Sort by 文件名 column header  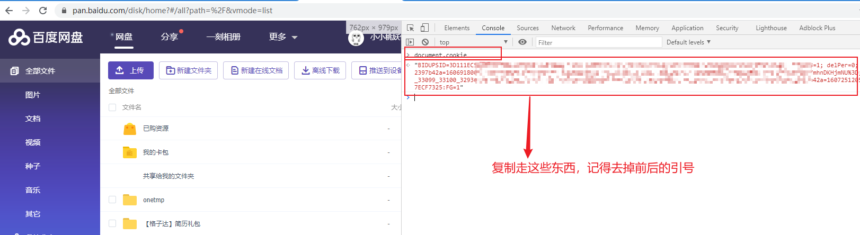131,107
